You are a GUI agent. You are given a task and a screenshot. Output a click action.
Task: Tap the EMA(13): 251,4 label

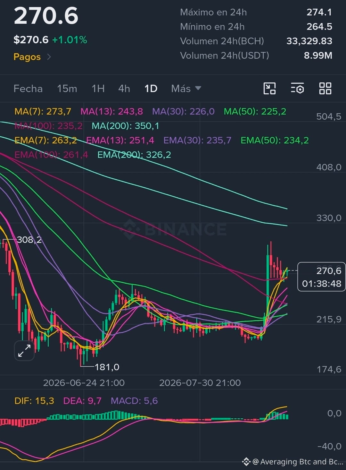coord(120,140)
